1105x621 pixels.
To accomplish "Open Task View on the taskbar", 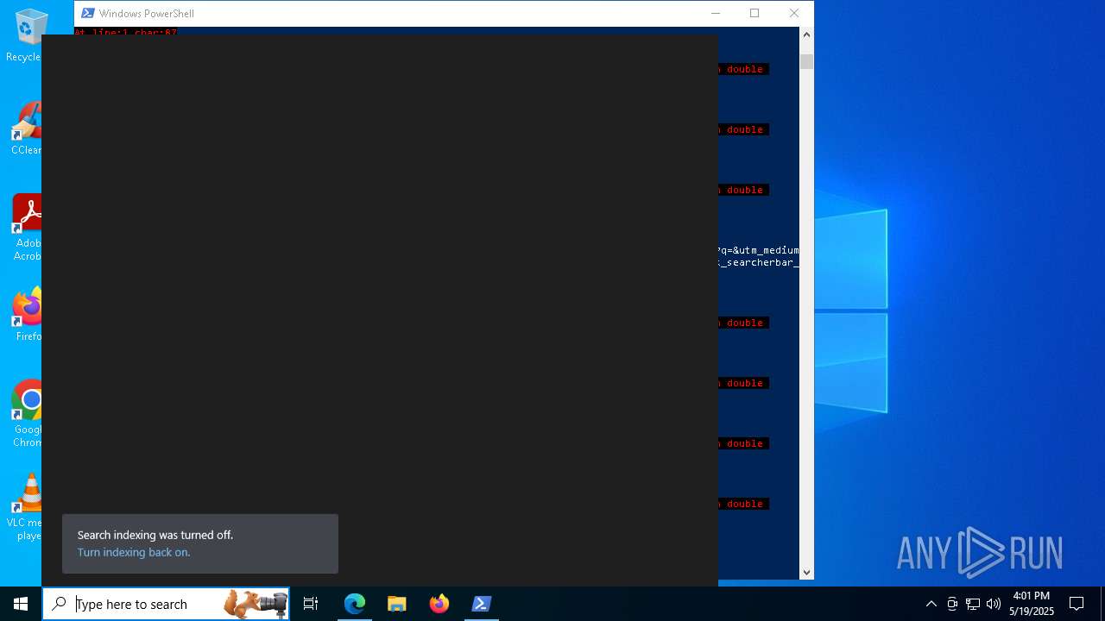I will 311,604.
